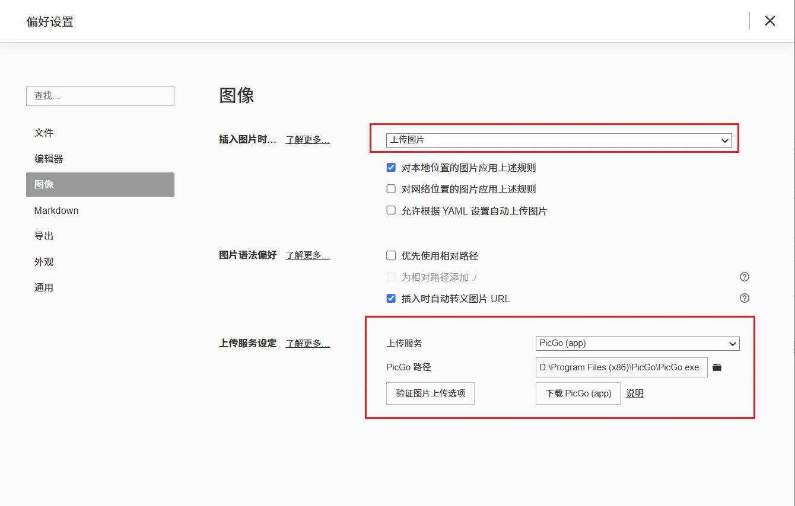This screenshot has height=506, width=795.
Task: Open the folder browser for PicGo path
Action: click(717, 367)
